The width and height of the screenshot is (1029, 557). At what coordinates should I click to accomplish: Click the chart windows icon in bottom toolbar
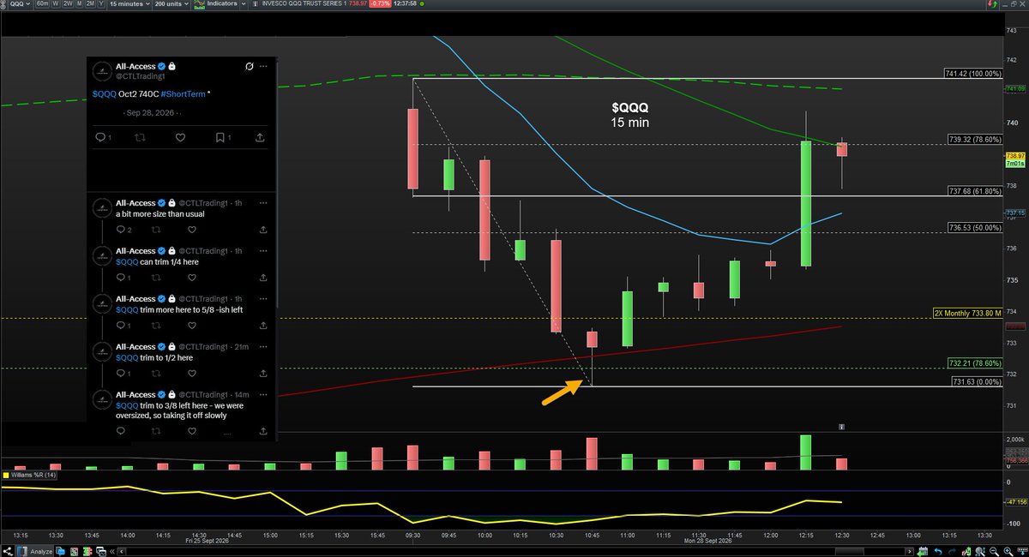[x=100, y=551]
